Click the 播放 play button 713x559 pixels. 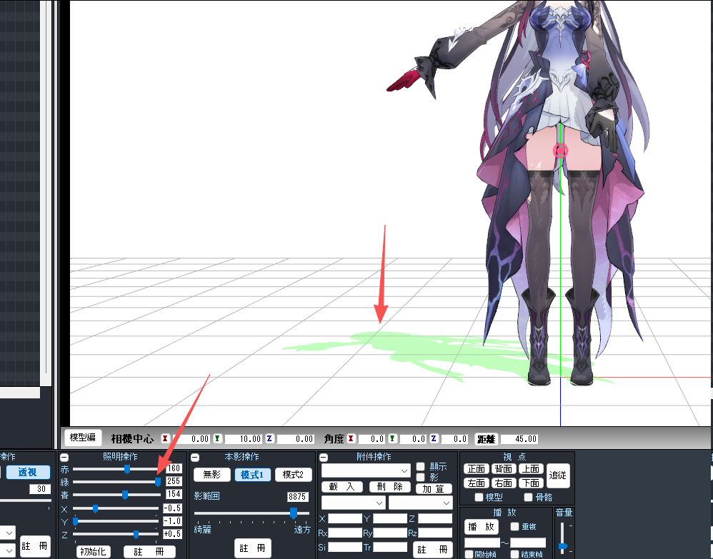coord(482,527)
